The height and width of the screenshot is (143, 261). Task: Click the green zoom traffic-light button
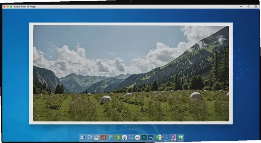point(11,6)
